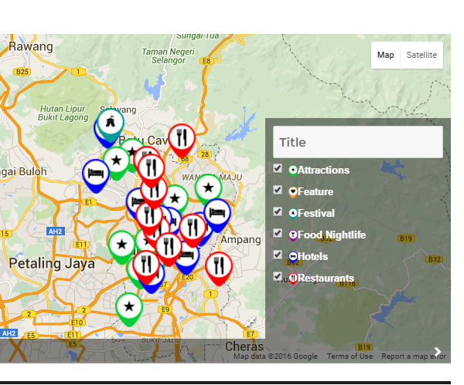Click the Festival legend pin icon
This screenshot has width=464, height=385.
click(x=293, y=214)
